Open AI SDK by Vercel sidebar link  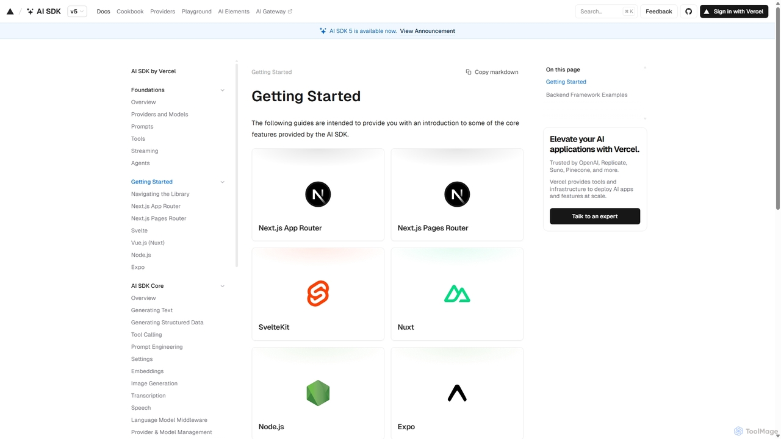pyautogui.click(x=153, y=71)
